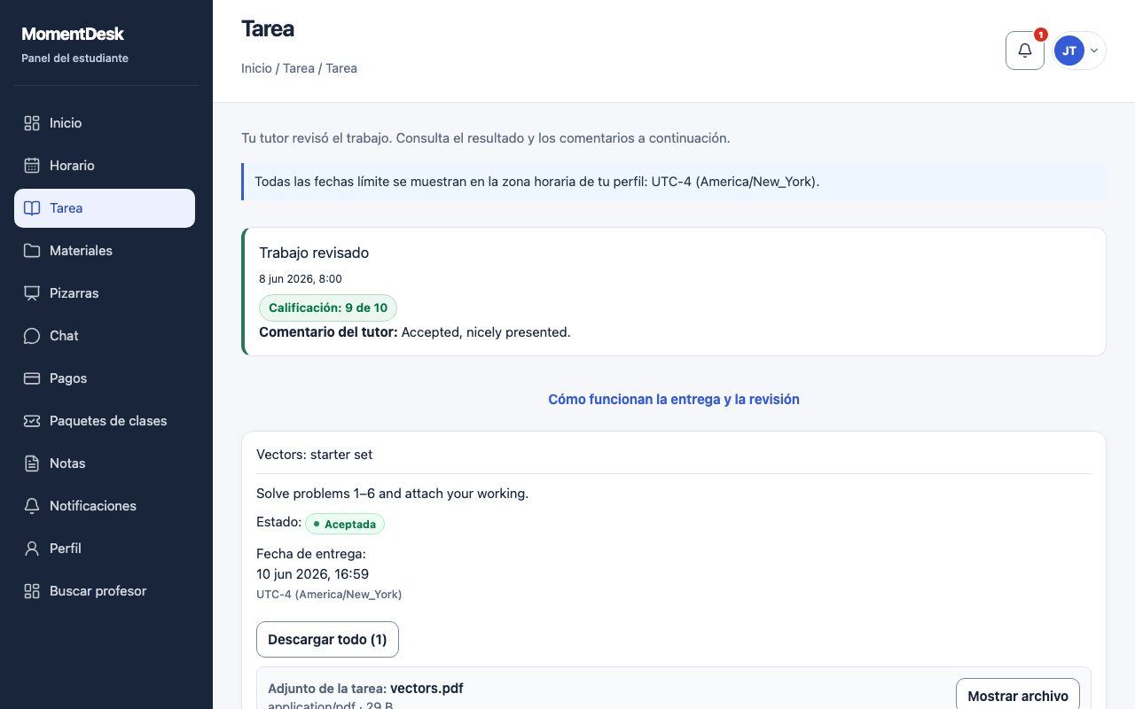Click the Pizarras whiteboard icon

point(32,293)
